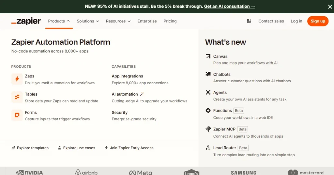
Task: Click the Tables product icon
Action: pyautogui.click(x=17, y=97)
